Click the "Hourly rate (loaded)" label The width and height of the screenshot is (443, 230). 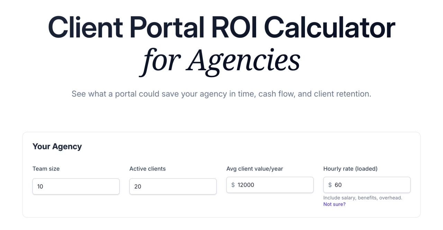(350, 169)
